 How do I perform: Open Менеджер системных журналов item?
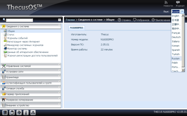click(x=25, y=45)
